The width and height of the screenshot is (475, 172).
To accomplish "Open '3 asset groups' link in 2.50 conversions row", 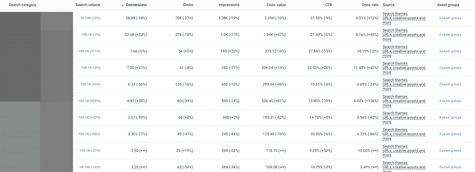I will (x=450, y=151).
